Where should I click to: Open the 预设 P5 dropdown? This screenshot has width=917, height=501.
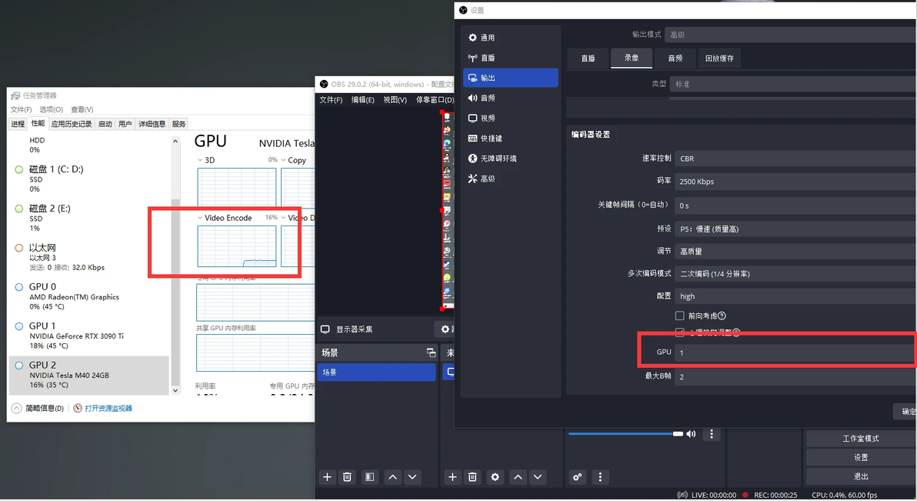[795, 229]
